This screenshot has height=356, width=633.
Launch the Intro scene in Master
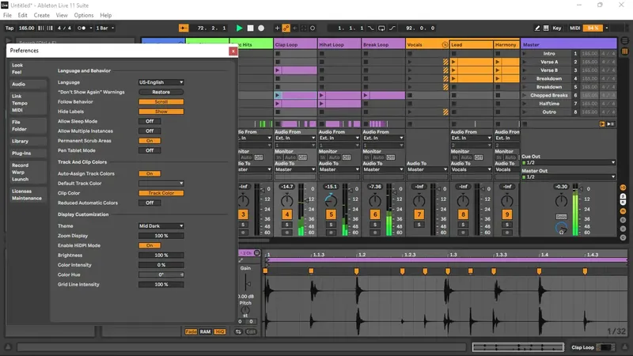pos(526,53)
